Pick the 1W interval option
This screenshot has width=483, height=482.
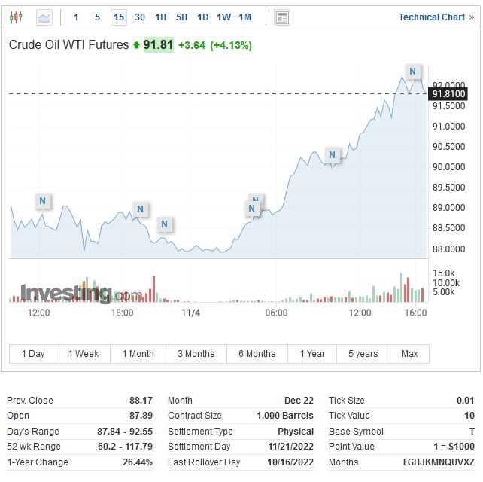pyautogui.click(x=224, y=17)
